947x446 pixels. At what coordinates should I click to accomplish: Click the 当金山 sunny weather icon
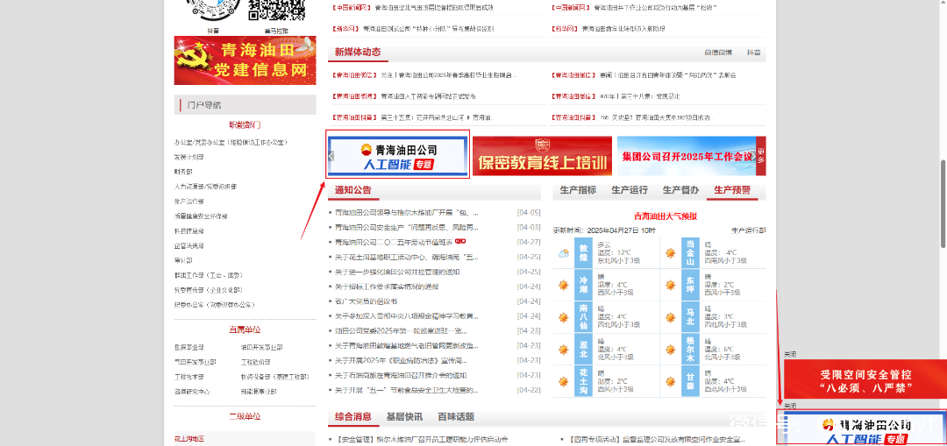(671, 253)
